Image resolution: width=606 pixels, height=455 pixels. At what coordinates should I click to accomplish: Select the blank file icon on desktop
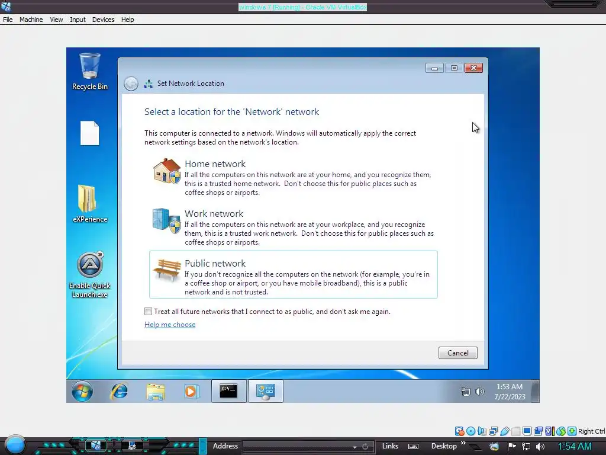tap(90, 133)
